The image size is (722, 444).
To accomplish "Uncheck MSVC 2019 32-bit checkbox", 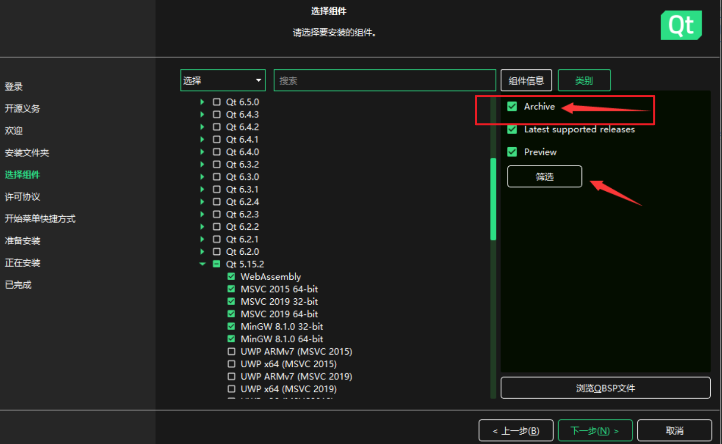I will [232, 302].
